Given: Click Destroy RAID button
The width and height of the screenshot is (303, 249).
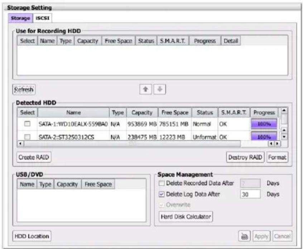Looking at the screenshot, I should click(x=245, y=157).
